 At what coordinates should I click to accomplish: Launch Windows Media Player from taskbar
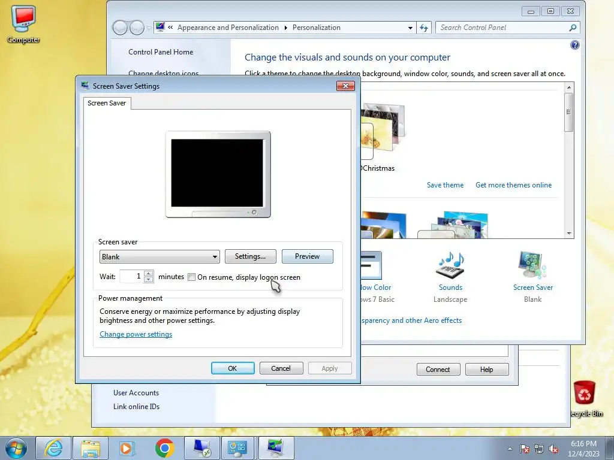pyautogui.click(x=127, y=448)
